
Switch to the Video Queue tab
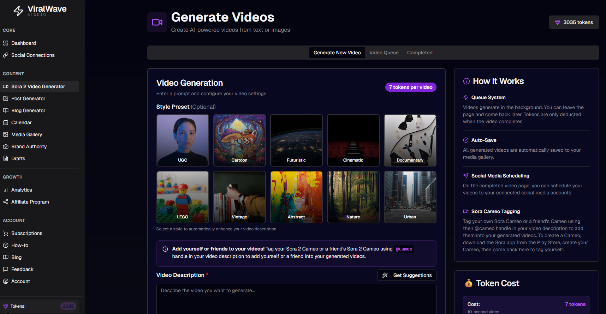click(384, 53)
